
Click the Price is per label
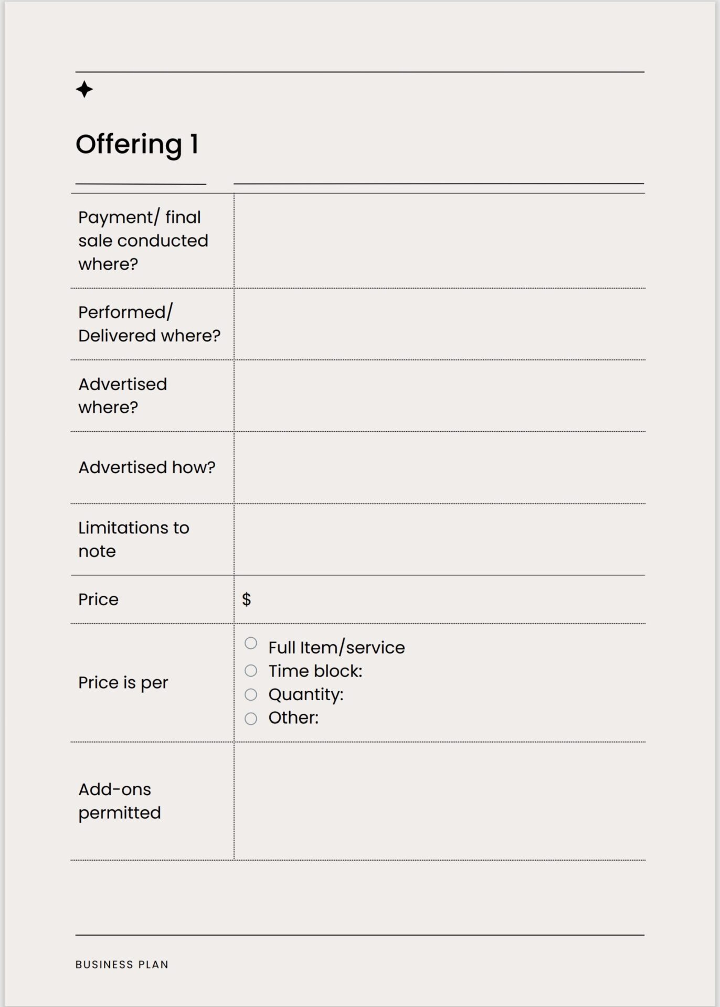coord(123,683)
